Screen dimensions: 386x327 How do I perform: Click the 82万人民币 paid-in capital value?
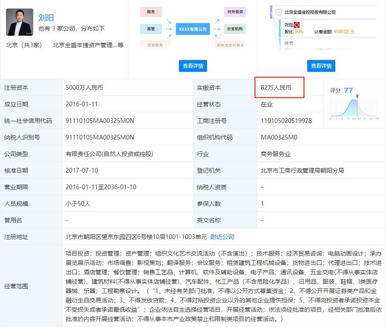pos(276,88)
